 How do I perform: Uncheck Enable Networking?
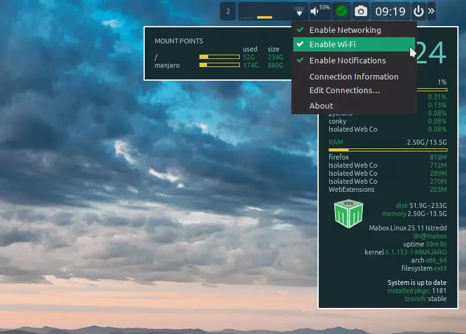[x=345, y=30]
